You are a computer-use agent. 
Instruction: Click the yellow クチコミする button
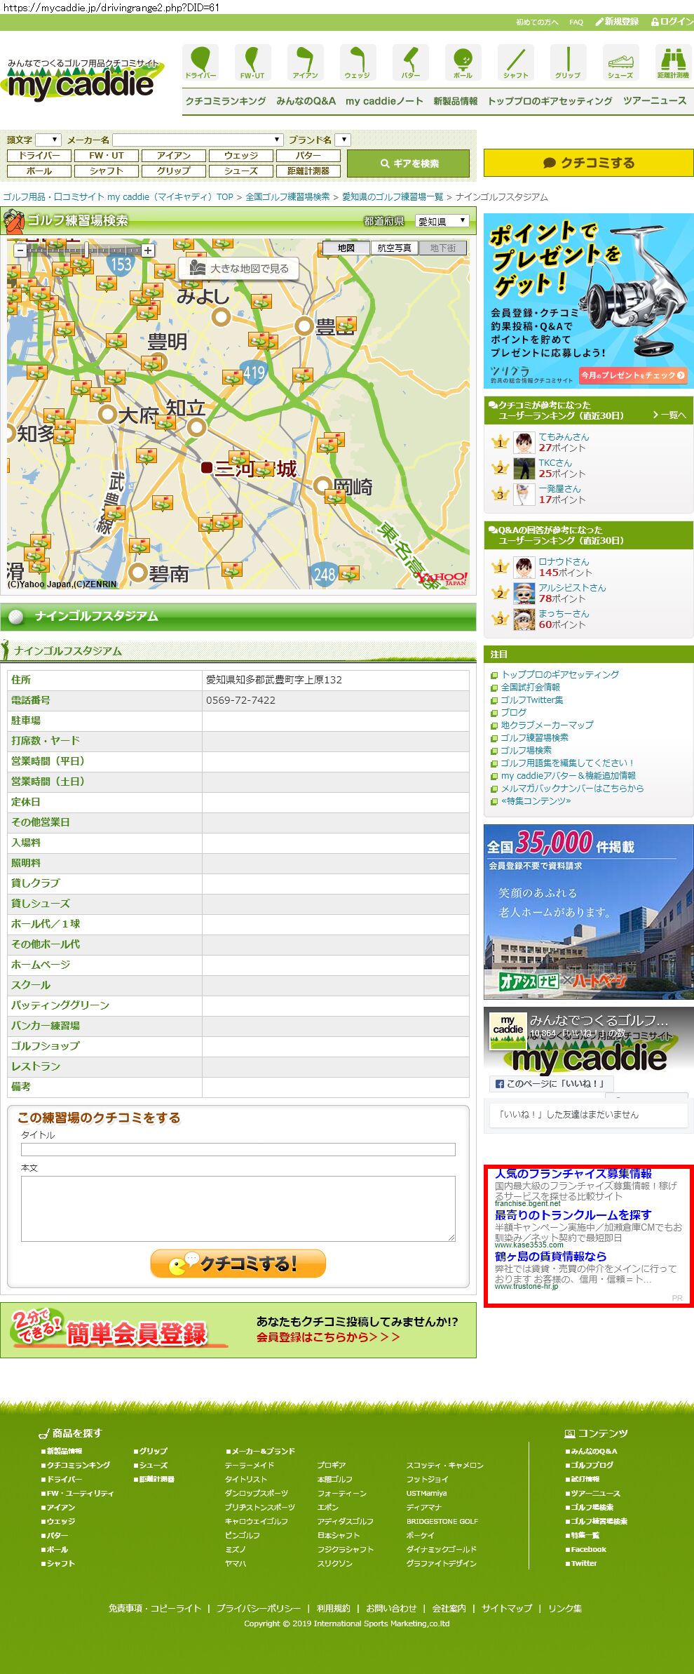[589, 163]
